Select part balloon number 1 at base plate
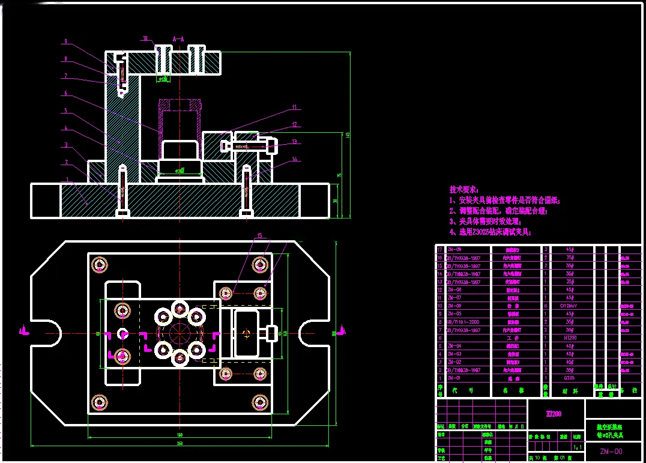The image size is (646, 463). click(x=68, y=180)
